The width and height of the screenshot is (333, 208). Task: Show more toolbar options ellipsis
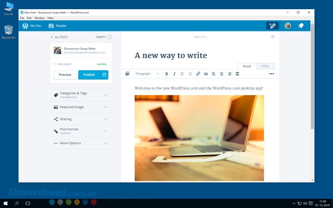(271, 74)
